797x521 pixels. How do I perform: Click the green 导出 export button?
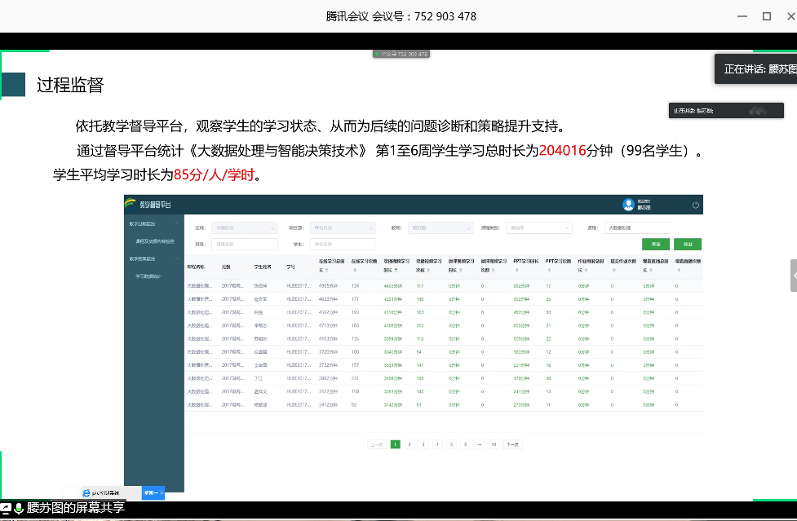pyautogui.click(x=687, y=244)
